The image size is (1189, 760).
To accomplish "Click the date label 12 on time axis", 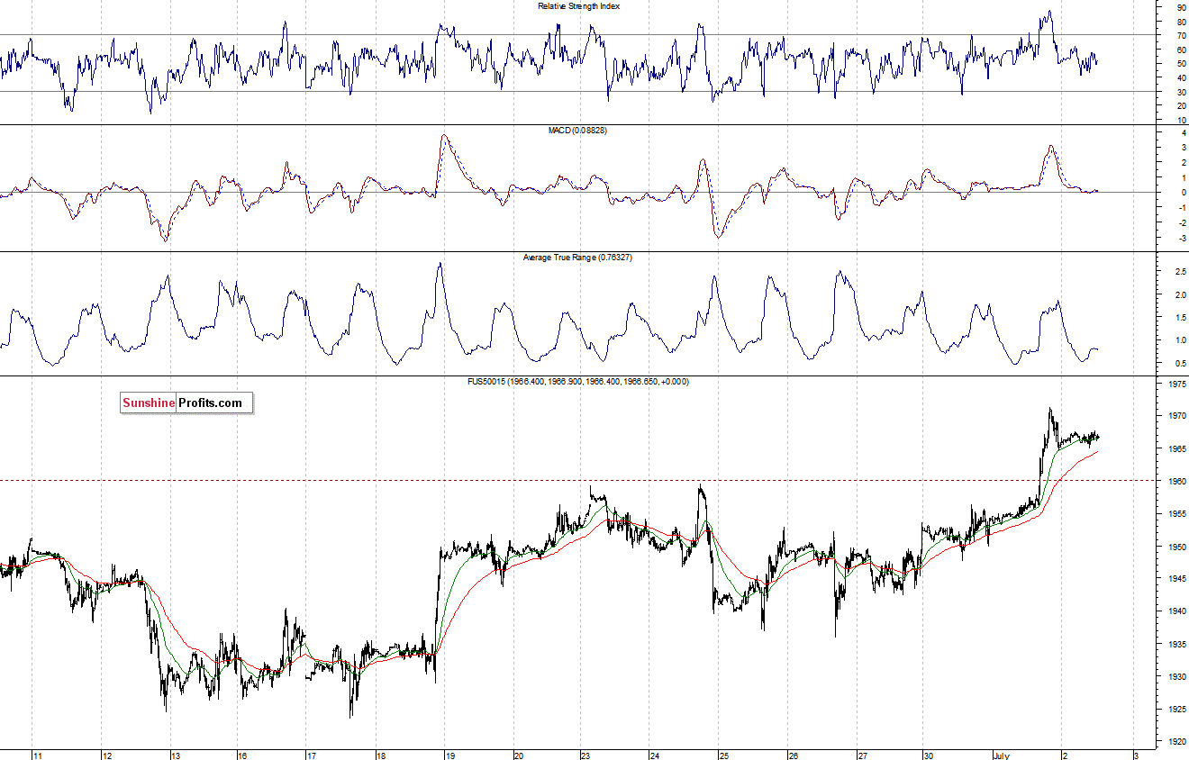I will click(106, 755).
